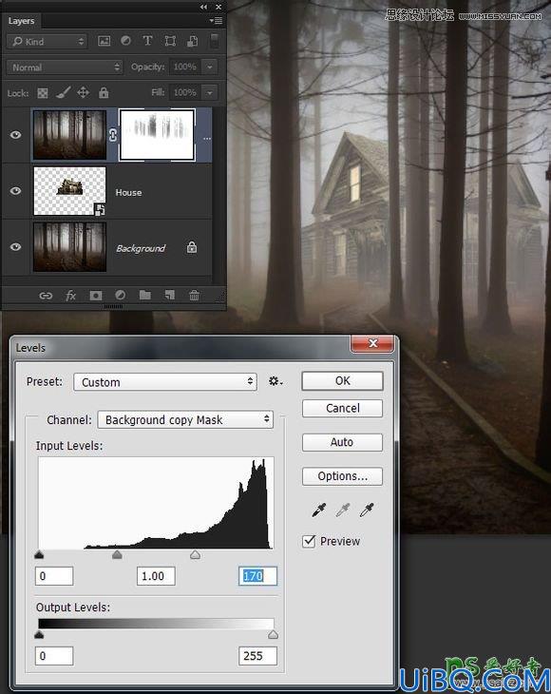Viewport: 551px width, 694px height.
Task: Select the Background layer thumbnail
Action: (70, 246)
